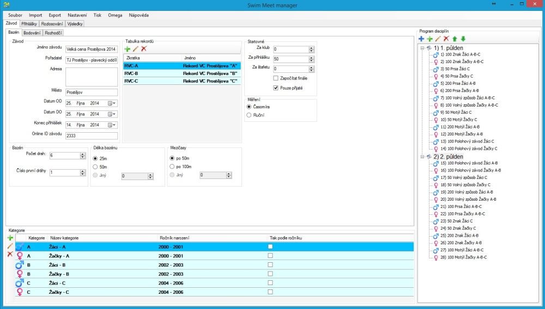
Task: Select the Časomíra measurement radio button
Action: tap(249, 107)
